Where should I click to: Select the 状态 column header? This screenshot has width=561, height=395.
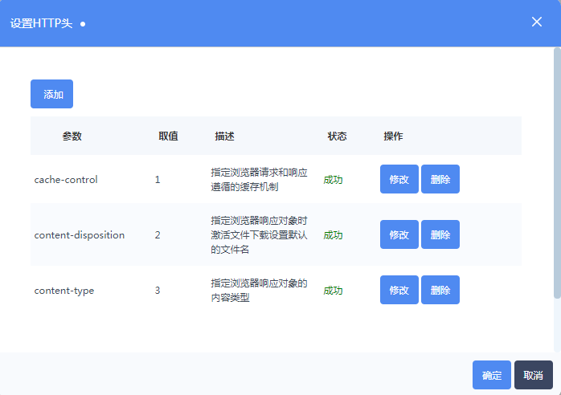pyautogui.click(x=337, y=136)
